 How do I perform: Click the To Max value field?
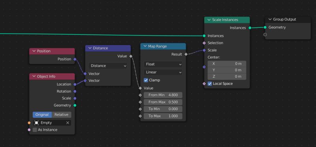(163, 116)
